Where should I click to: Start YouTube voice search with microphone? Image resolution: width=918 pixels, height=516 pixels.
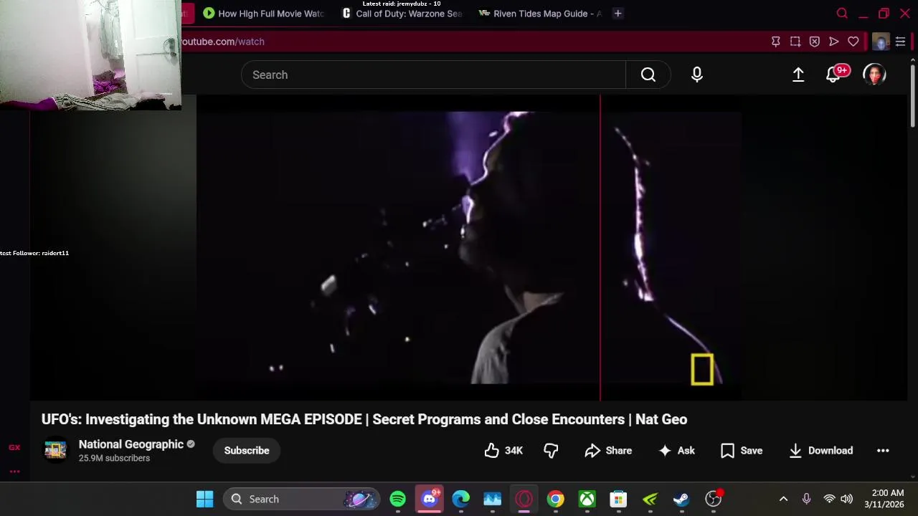[697, 75]
